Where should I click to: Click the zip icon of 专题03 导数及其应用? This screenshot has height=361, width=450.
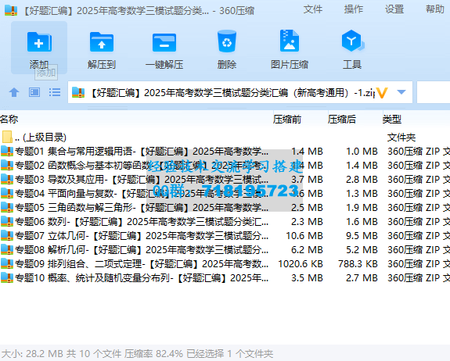[x=7, y=179]
